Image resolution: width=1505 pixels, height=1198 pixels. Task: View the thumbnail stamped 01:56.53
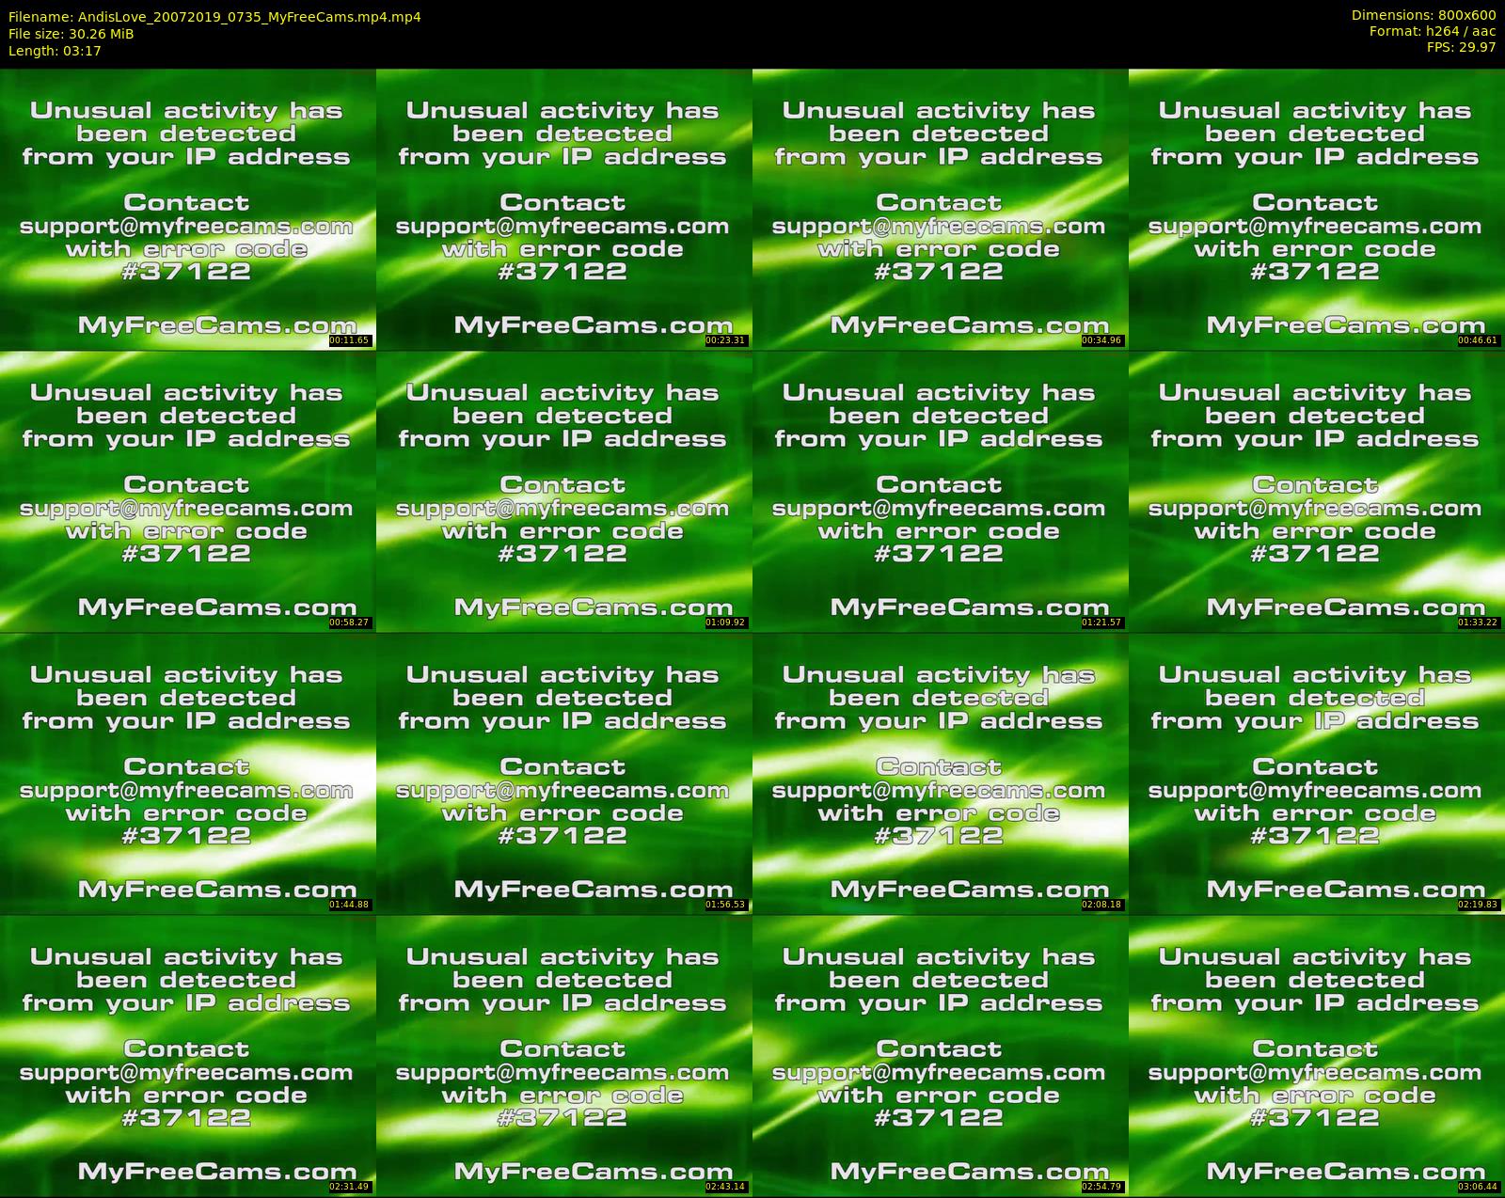[564, 773]
